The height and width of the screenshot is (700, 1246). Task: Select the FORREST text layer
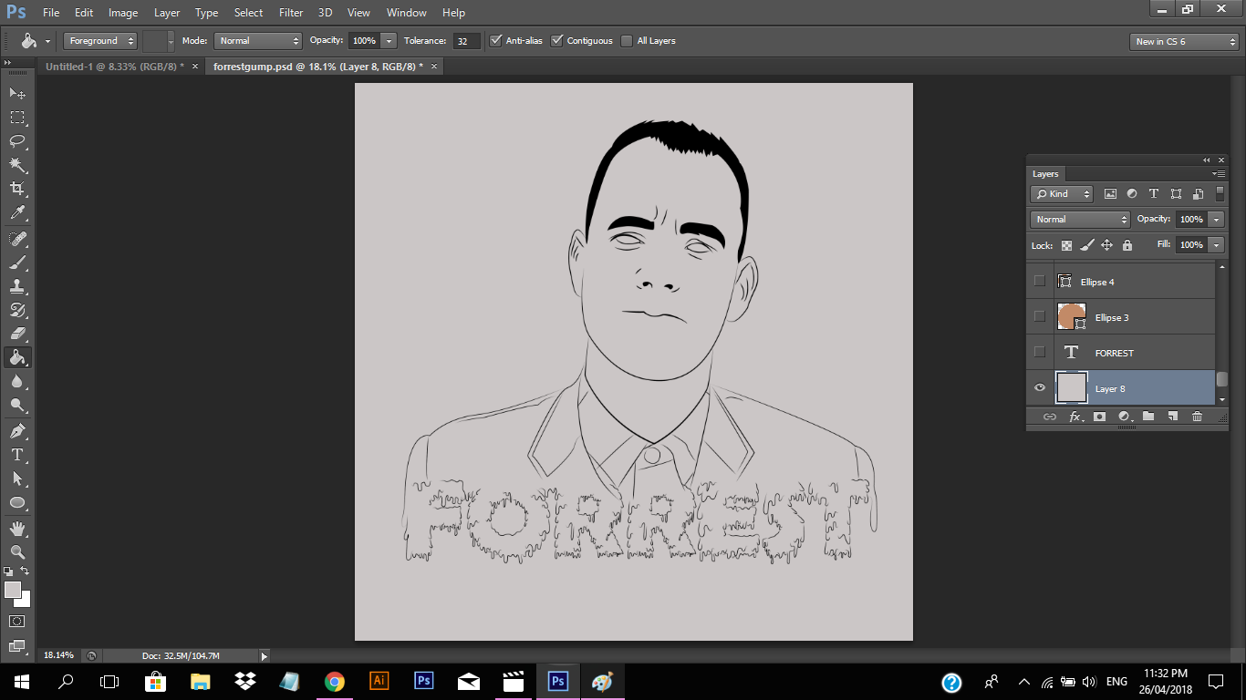[1115, 352]
